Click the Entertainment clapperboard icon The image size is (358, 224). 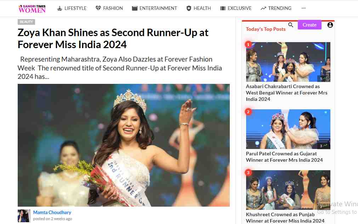pyautogui.click(x=135, y=8)
